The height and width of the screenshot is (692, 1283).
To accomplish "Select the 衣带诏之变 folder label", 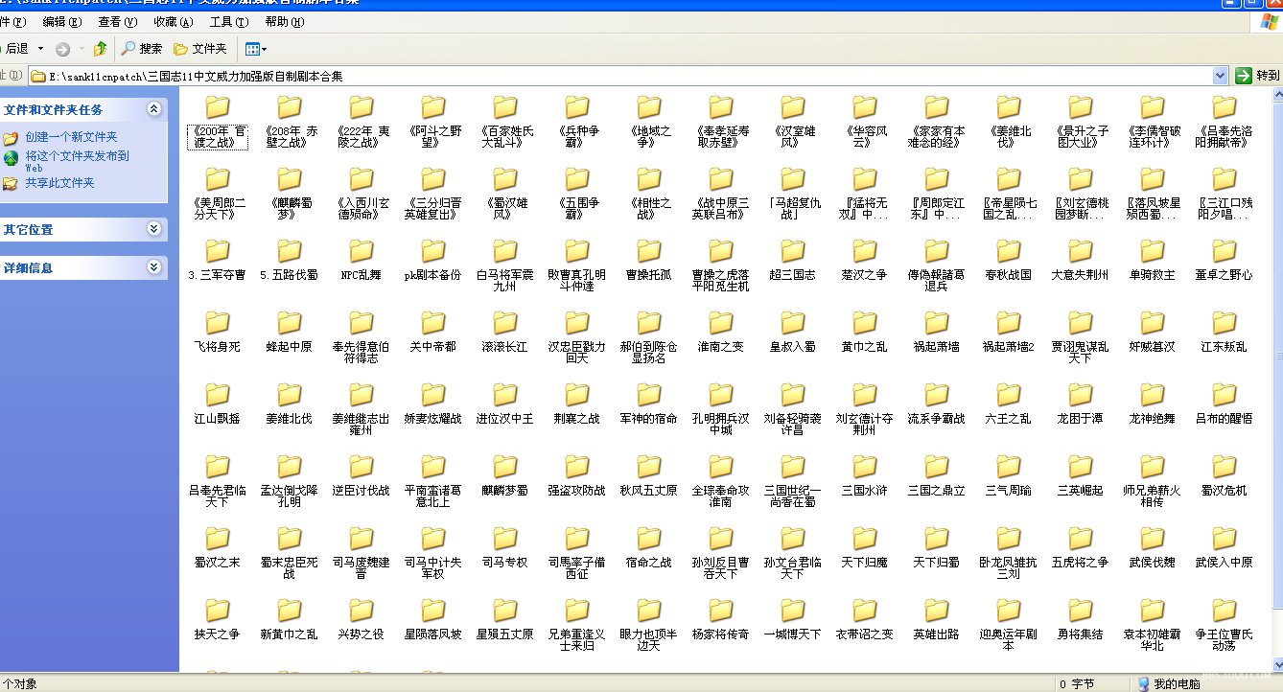I will (x=865, y=634).
